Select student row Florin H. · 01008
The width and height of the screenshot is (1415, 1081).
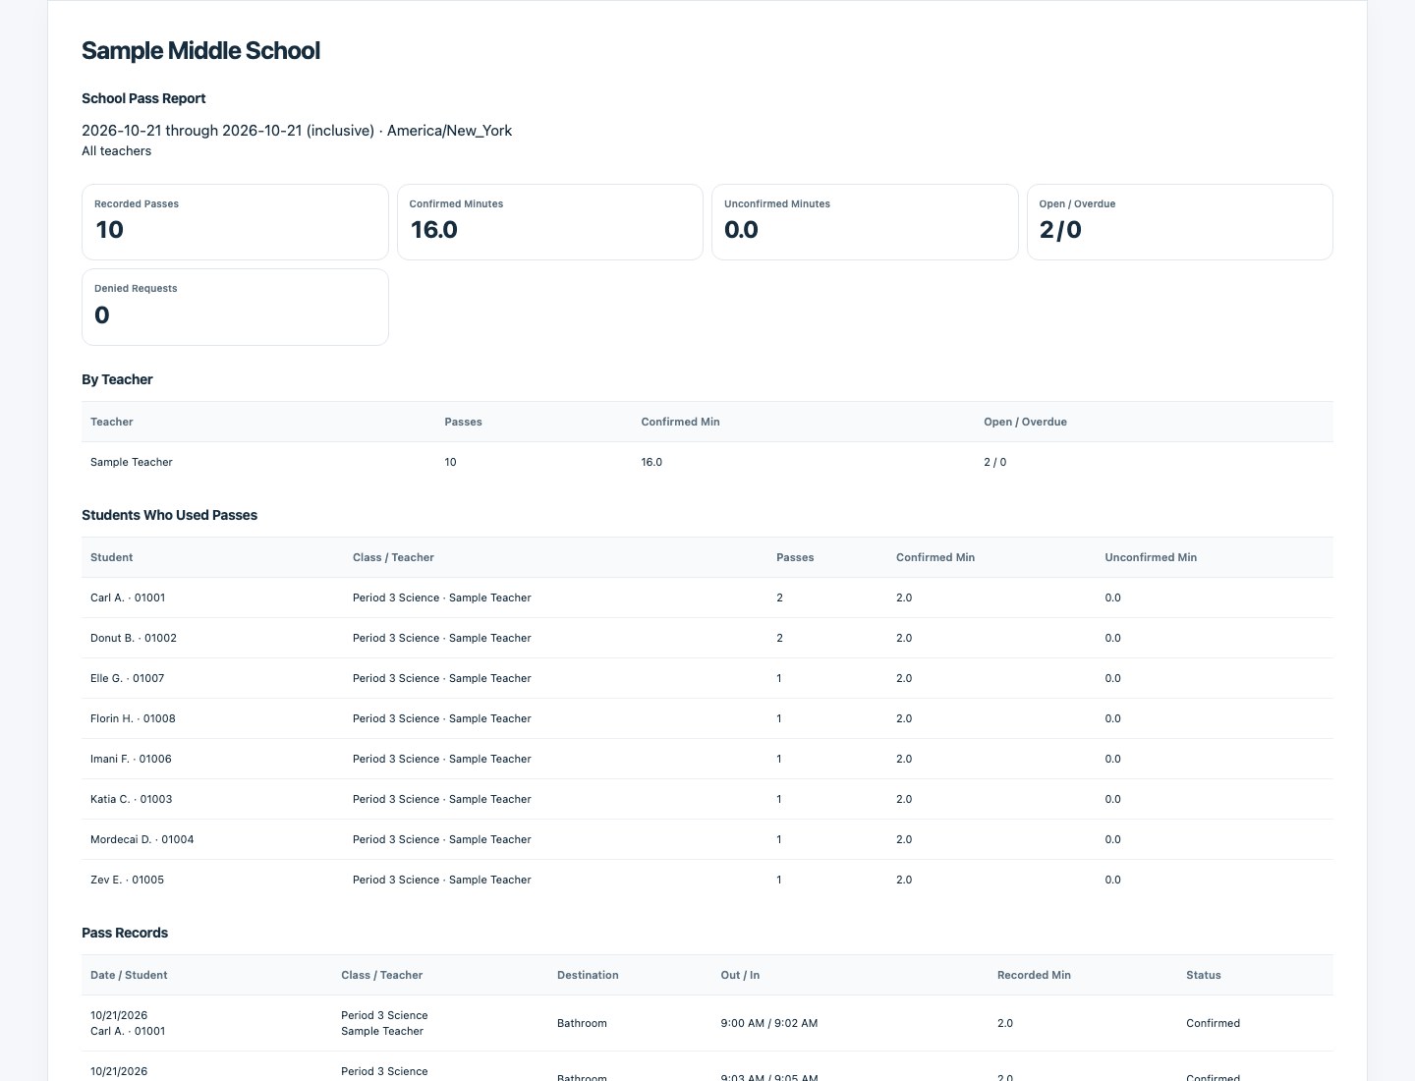point(707,718)
